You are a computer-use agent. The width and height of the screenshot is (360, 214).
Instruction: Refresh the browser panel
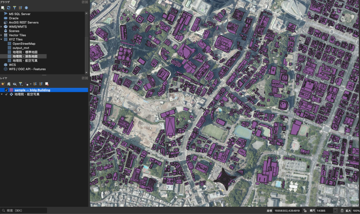point(9,8)
